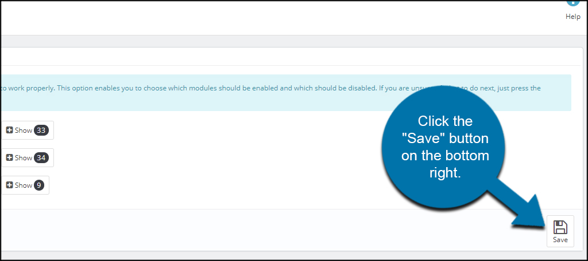Expand the Show 33 module list
The width and height of the screenshot is (588, 261).
26,130
